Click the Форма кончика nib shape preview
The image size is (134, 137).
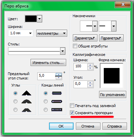pos(111,76)
